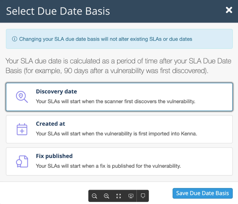Screen dimensions: 238x204
Task: Start presentation mode from the toolbar
Action: pyautogui.click(x=131, y=196)
